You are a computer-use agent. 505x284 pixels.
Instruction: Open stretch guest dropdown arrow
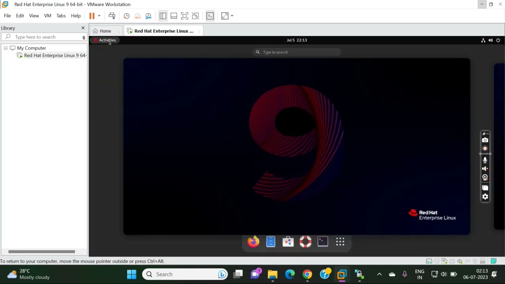(x=232, y=16)
